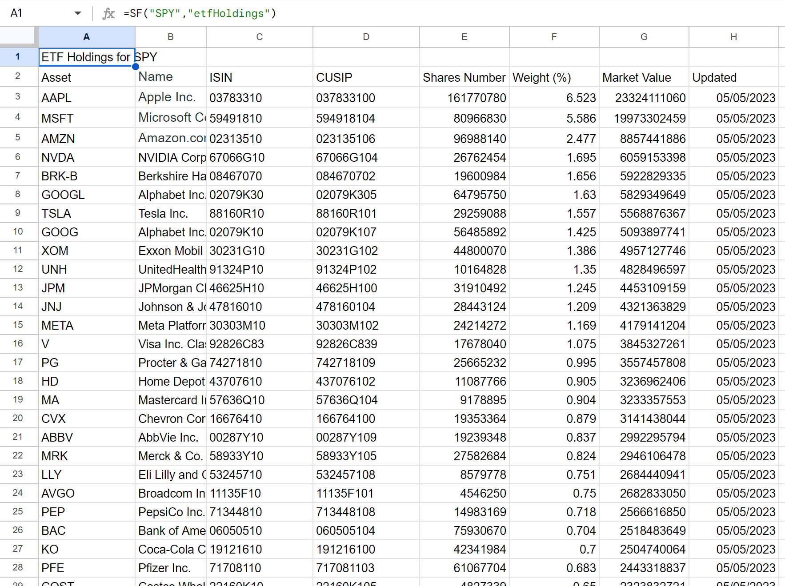
Task: Click the 'Updated' header cell
Action: tap(734, 77)
